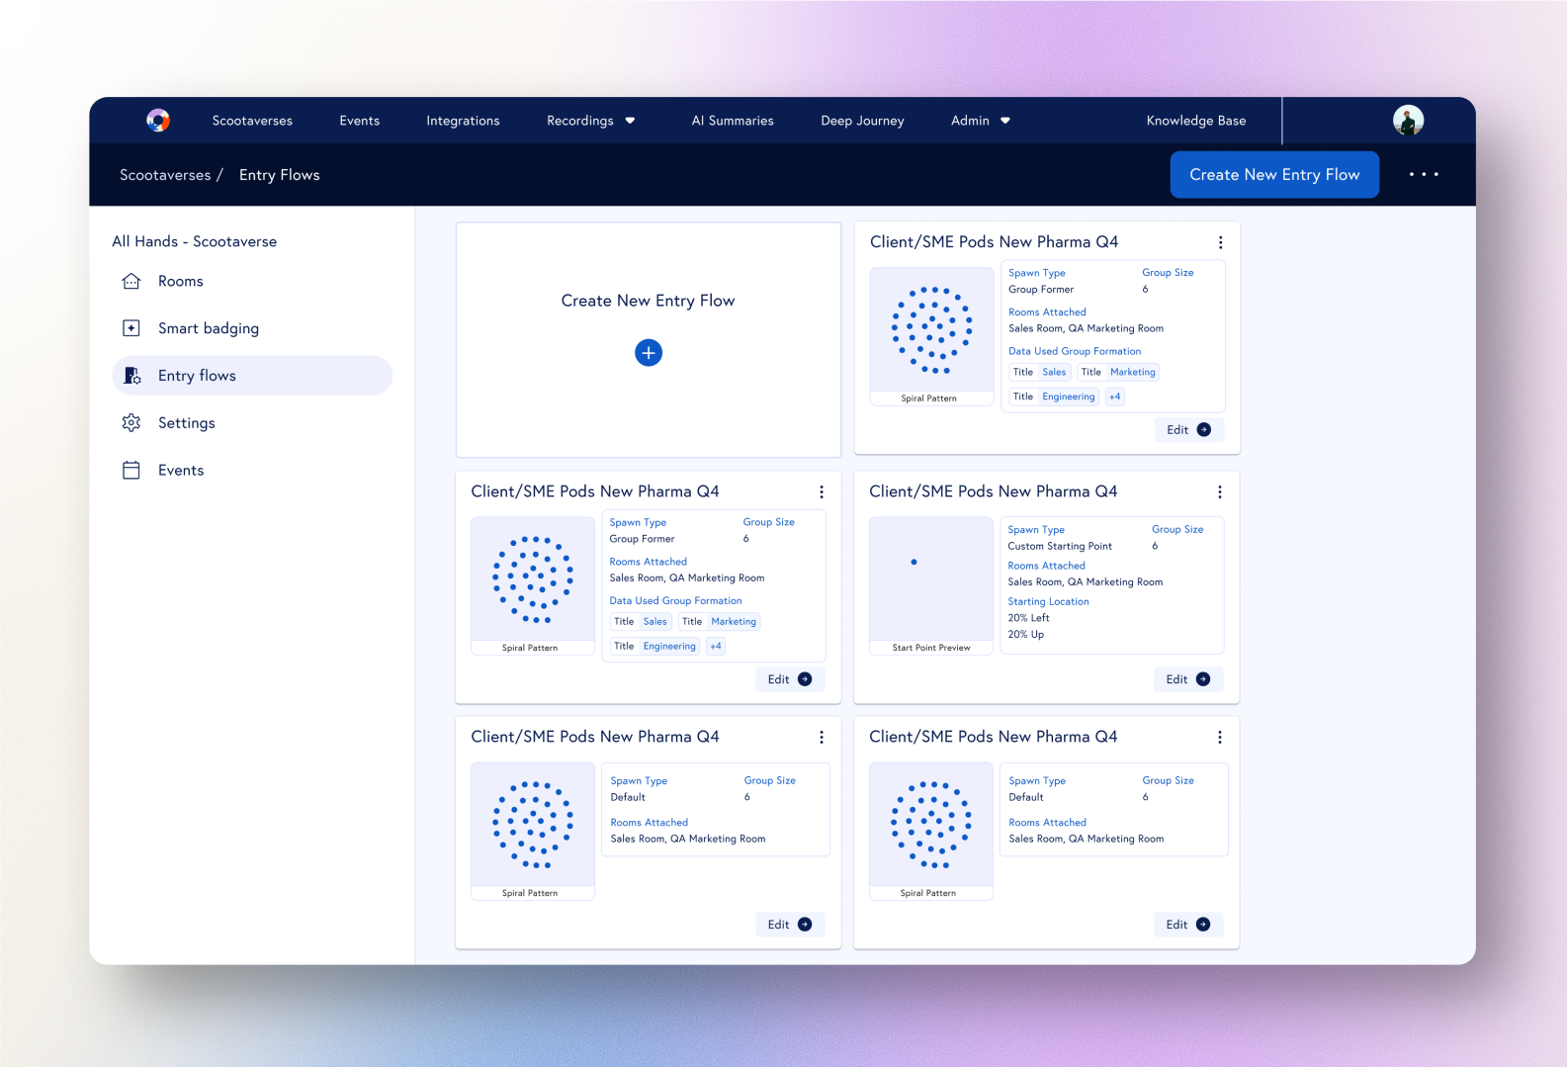
Task: Open kebab menu on the bottom-right card
Action: [1219, 738]
